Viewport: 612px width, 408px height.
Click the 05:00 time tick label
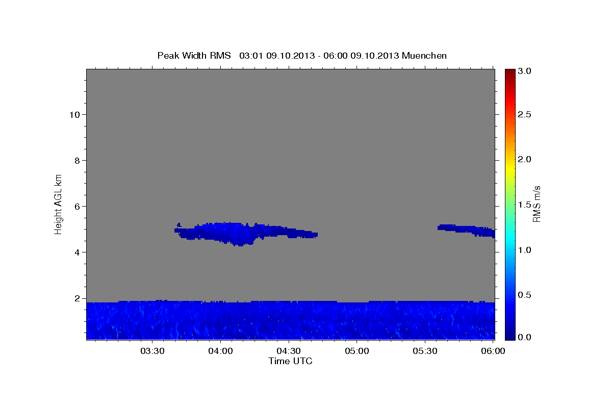point(357,351)
